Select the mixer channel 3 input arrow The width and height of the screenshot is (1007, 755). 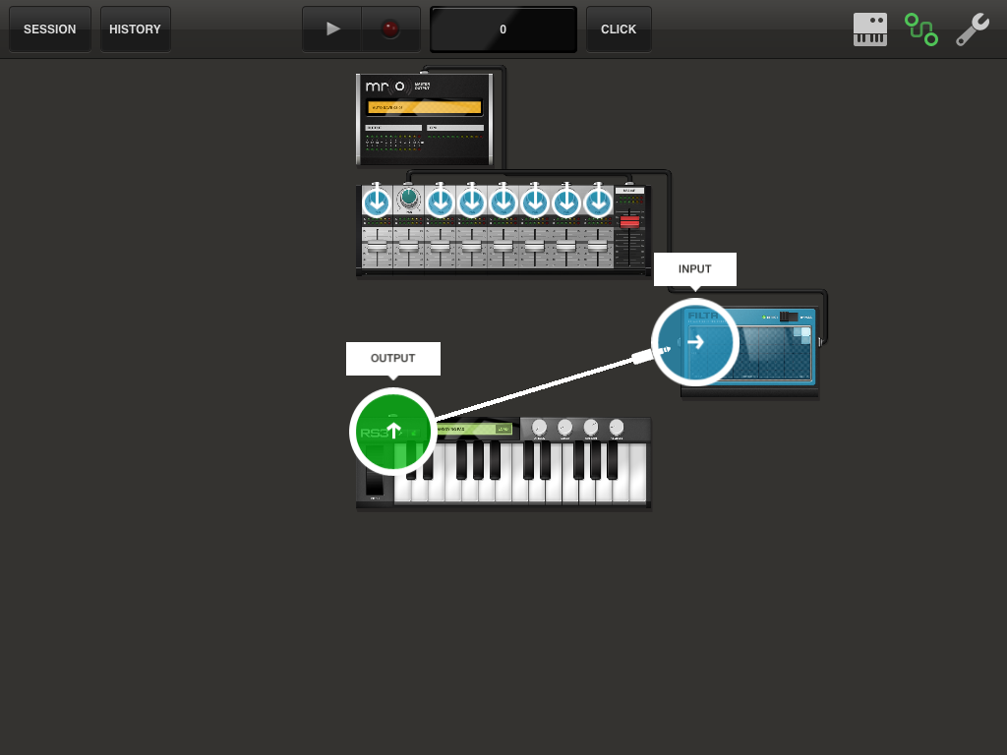(x=440, y=203)
